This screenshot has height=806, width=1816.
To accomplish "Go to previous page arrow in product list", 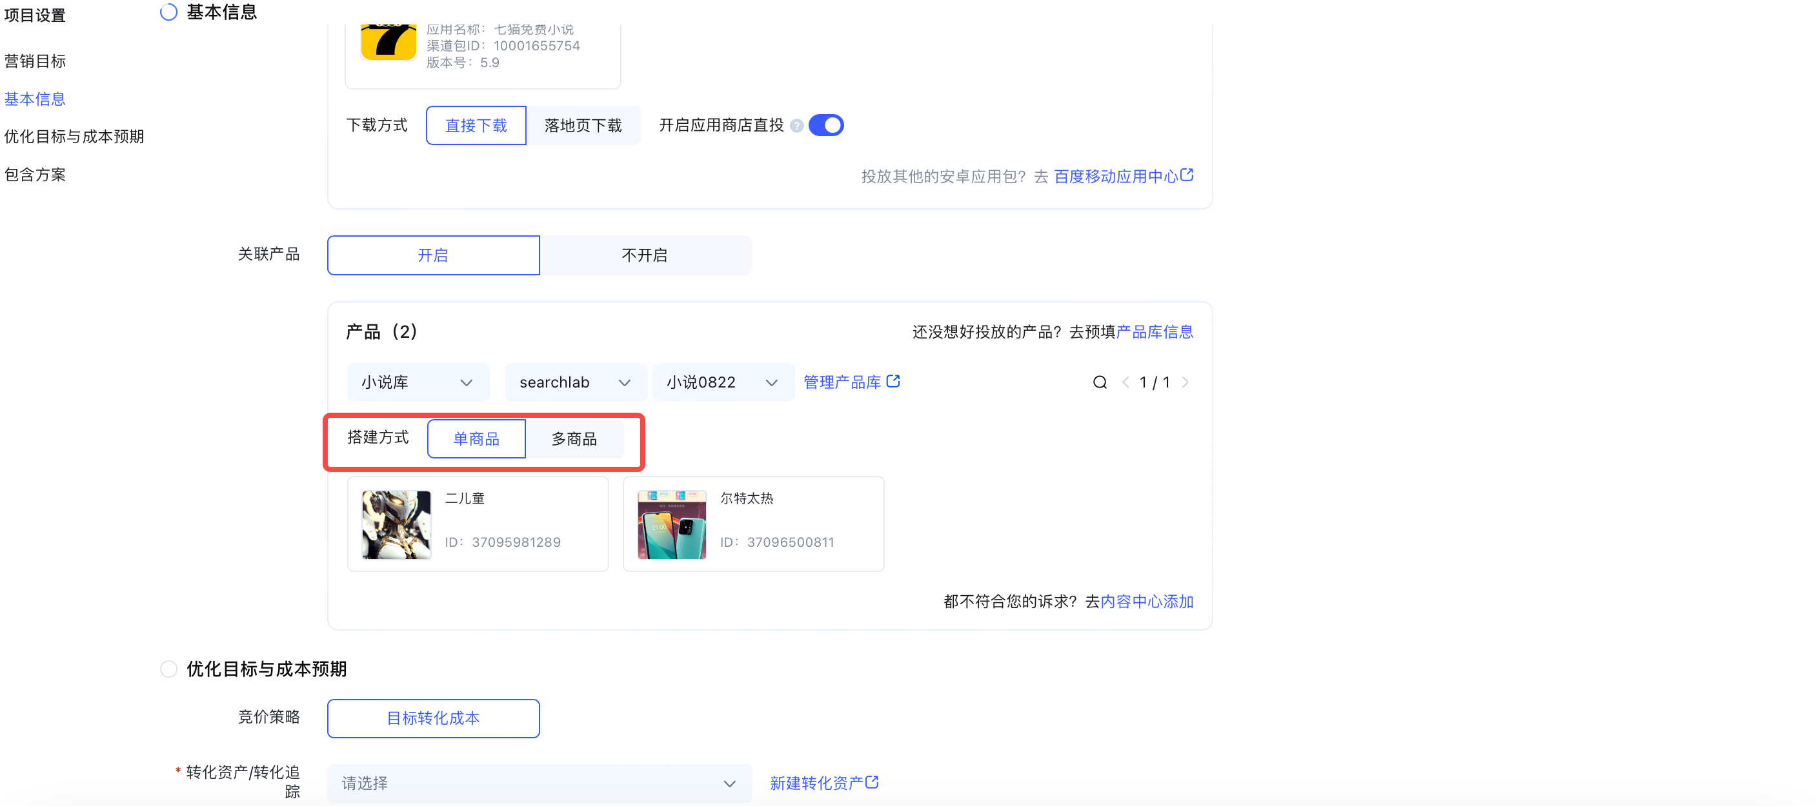I will tap(1125, 382).
